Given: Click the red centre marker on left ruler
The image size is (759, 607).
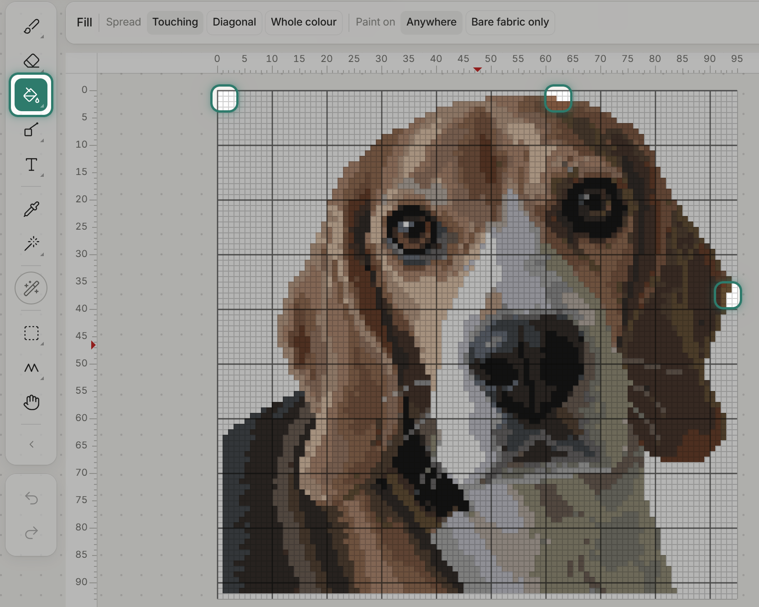Looking at the screenshot, I should tap(94, 345).
